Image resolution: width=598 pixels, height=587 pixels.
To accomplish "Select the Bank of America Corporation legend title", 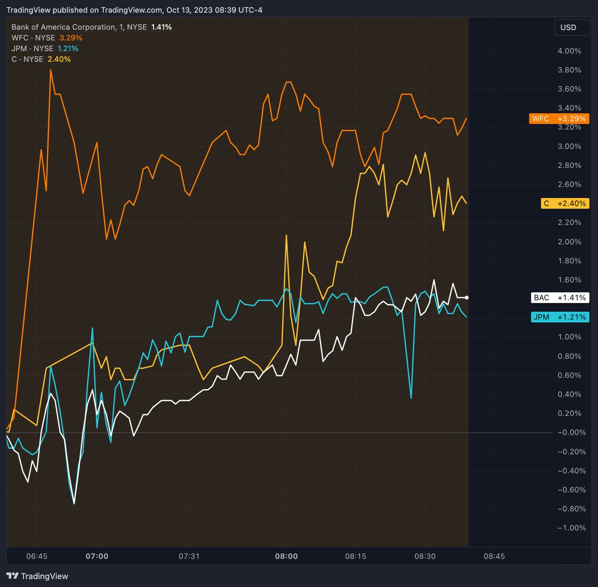I will 79,27.
